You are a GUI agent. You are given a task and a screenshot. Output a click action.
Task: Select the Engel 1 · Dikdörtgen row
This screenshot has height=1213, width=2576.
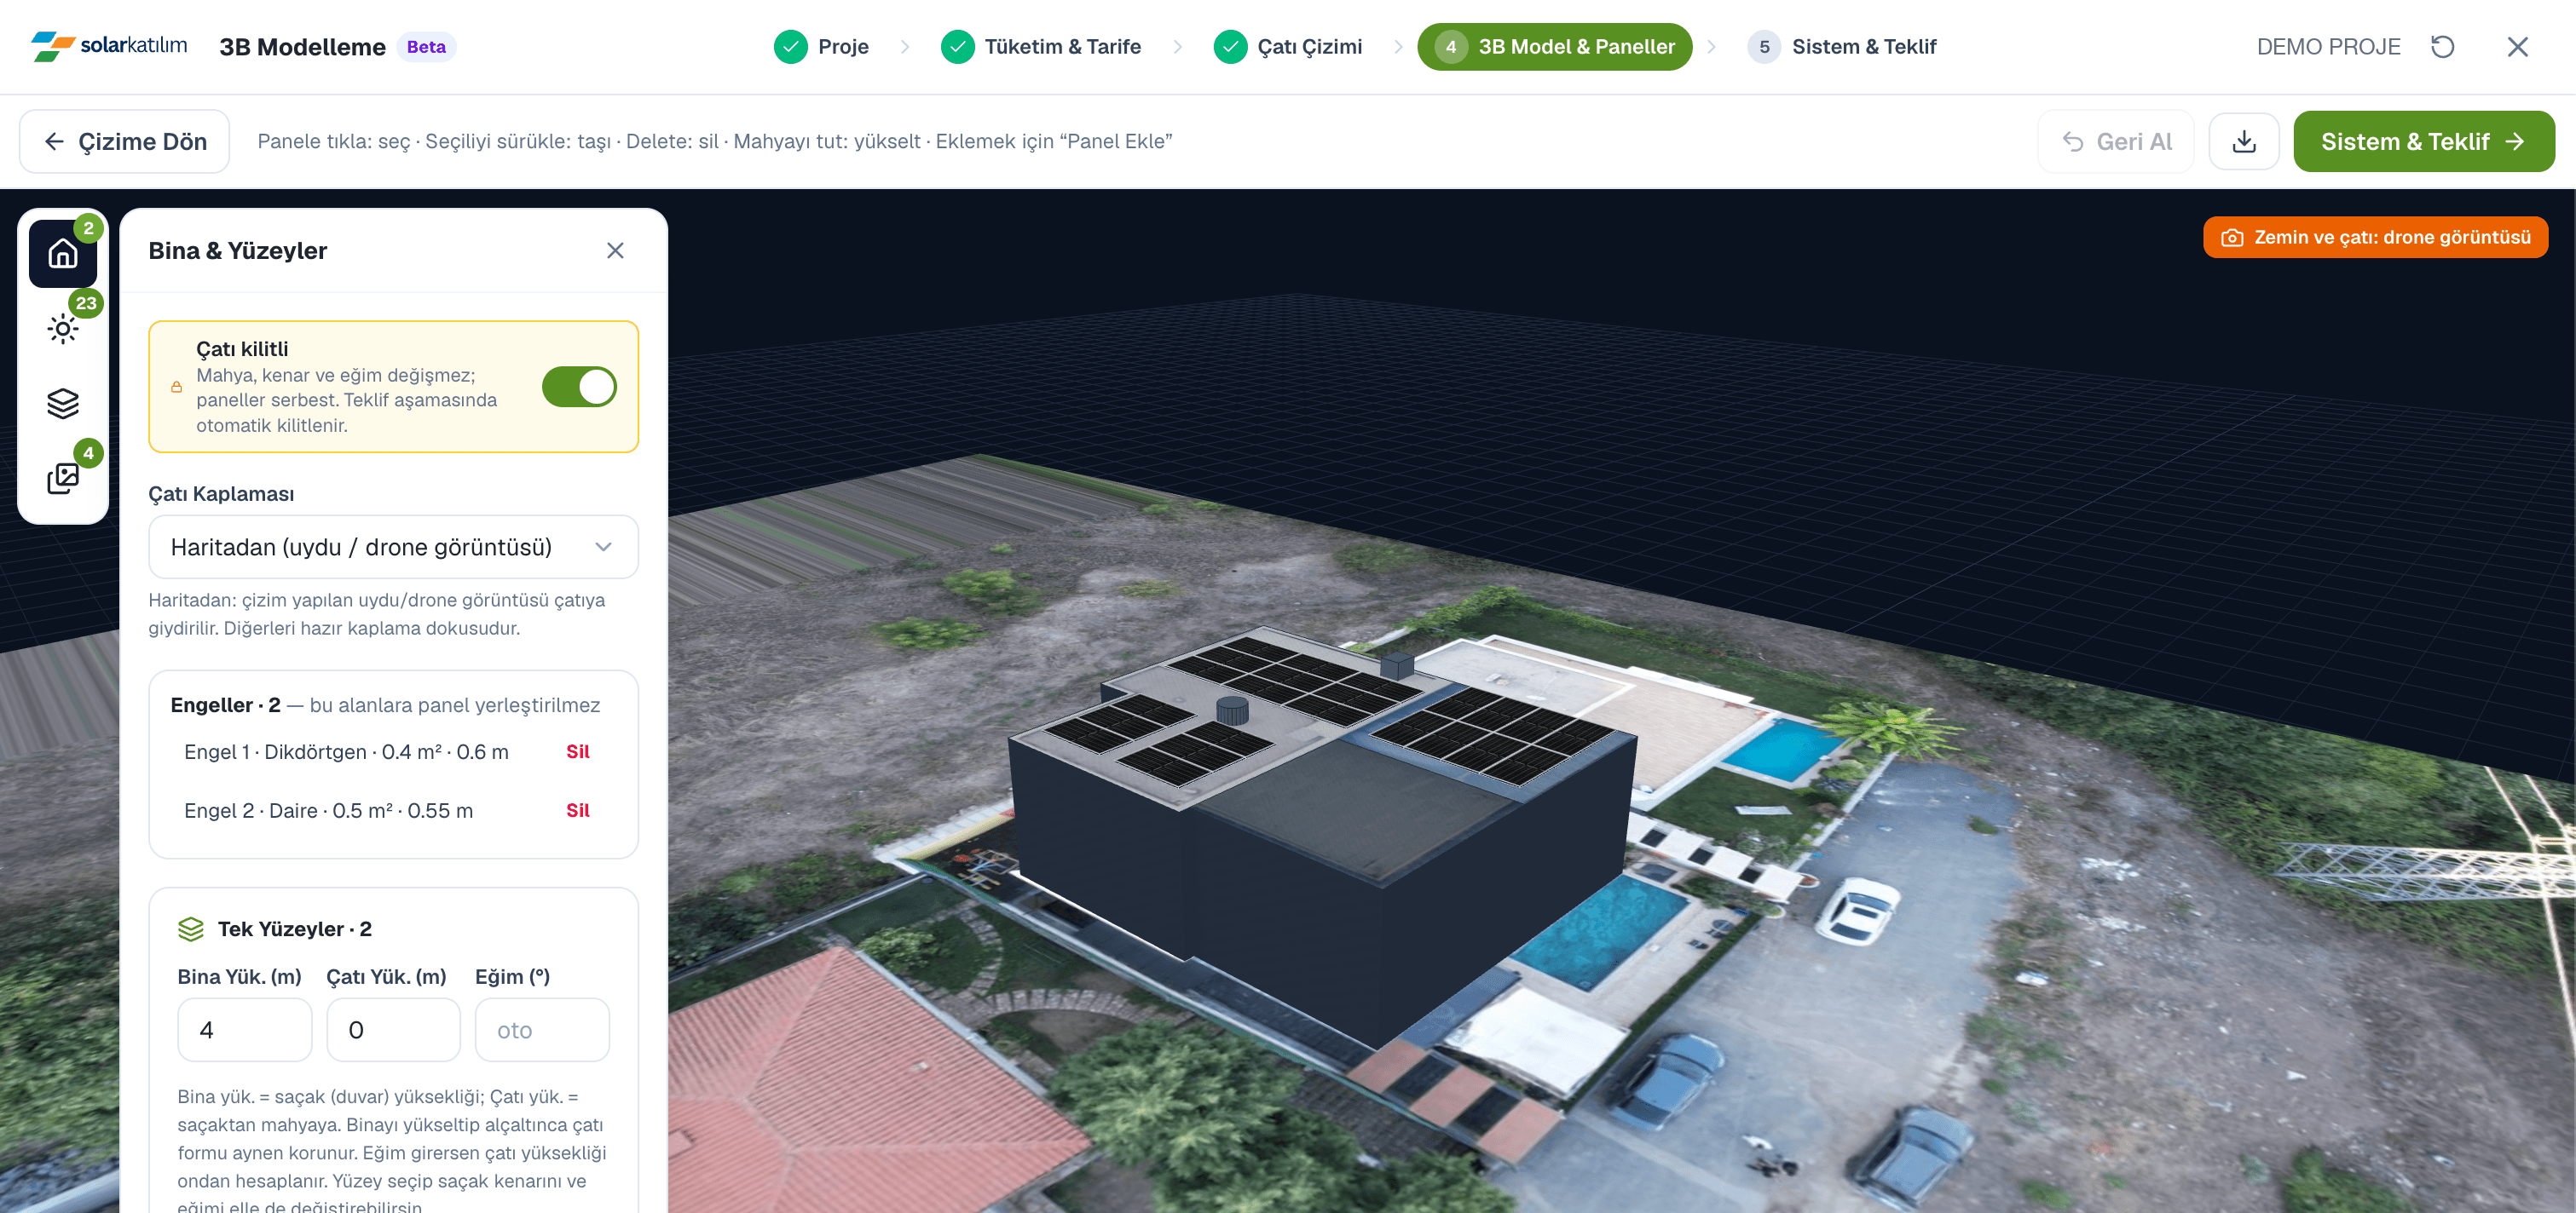[393, 751]
